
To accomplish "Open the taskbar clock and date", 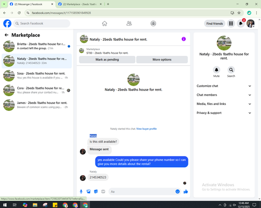I will pyautogui.click(x=243, y=205).
